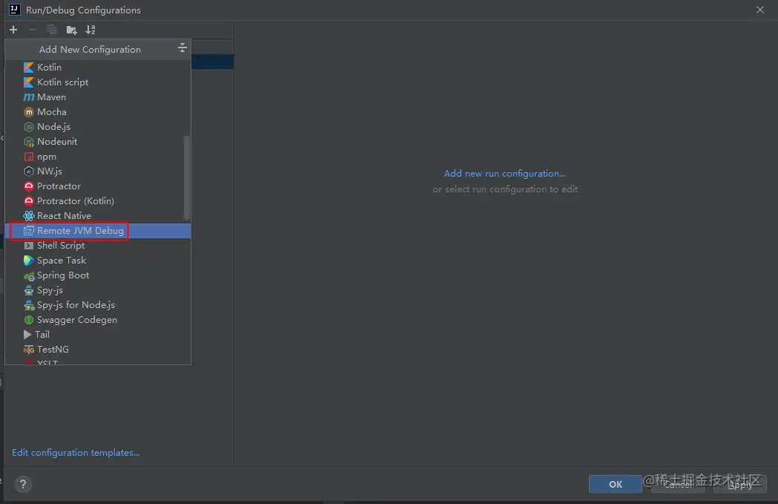Click the NW.js icon
This screenshot has height=504, width=778.
(x=29, y=171)
